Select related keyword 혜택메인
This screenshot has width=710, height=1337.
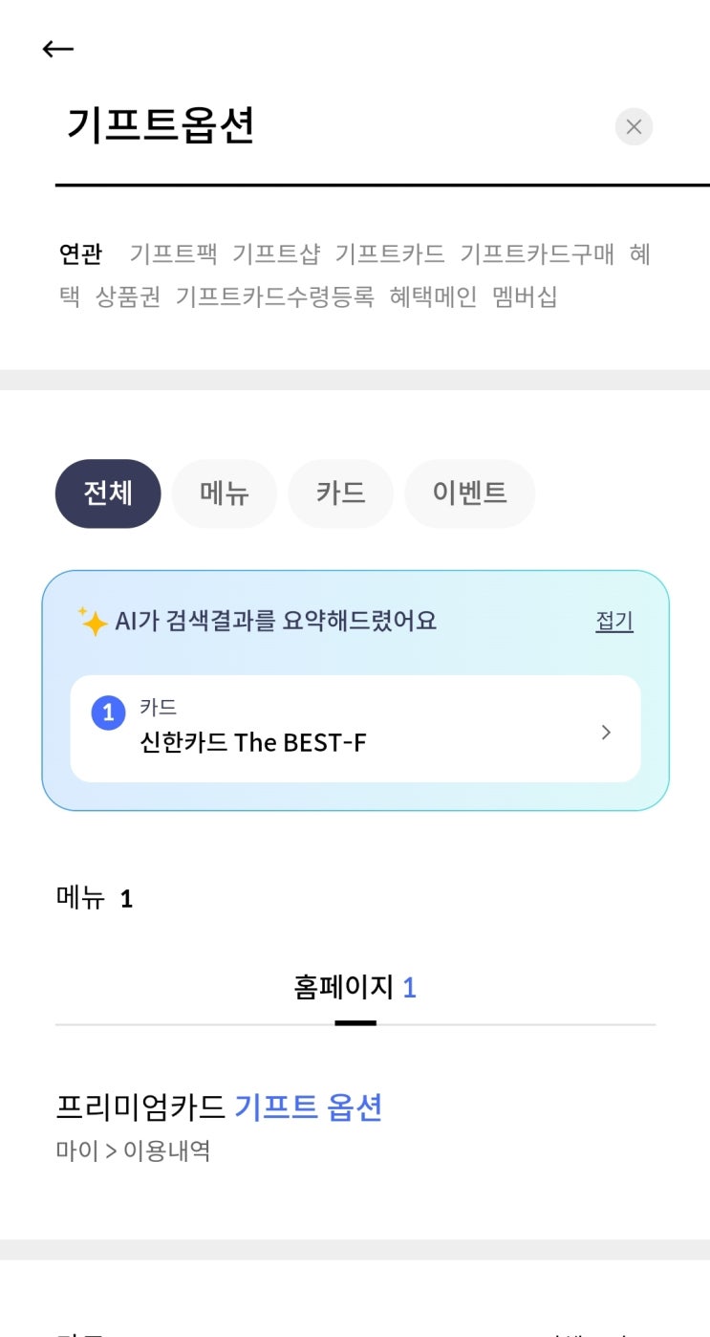point(433,296)
